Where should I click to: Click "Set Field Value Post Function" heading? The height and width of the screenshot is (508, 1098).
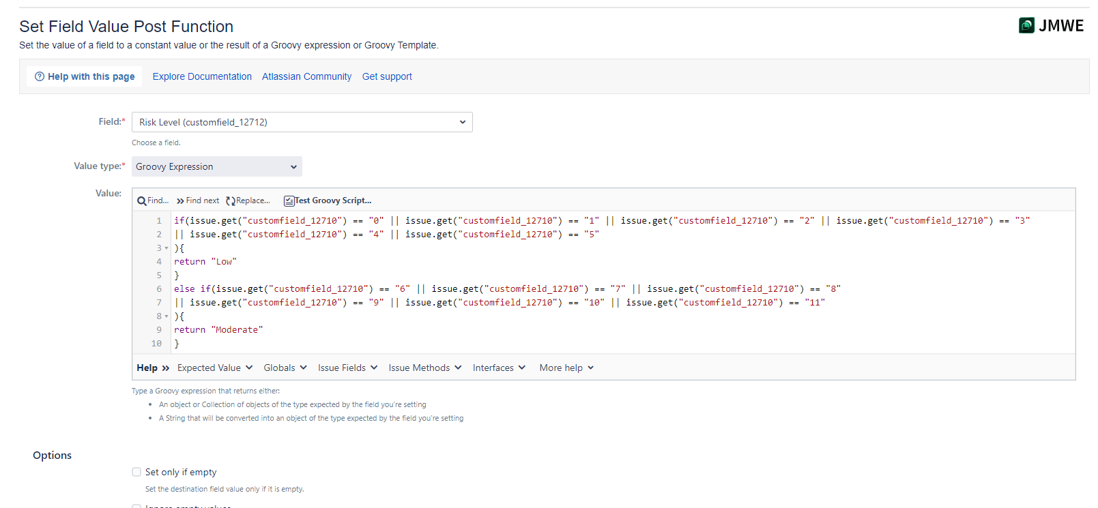pyautogui.click(x=126, y=27)
